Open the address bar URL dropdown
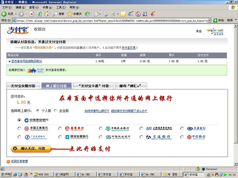Image resolution: width=238 pixels, height=178 pixels. pos(209,20)
